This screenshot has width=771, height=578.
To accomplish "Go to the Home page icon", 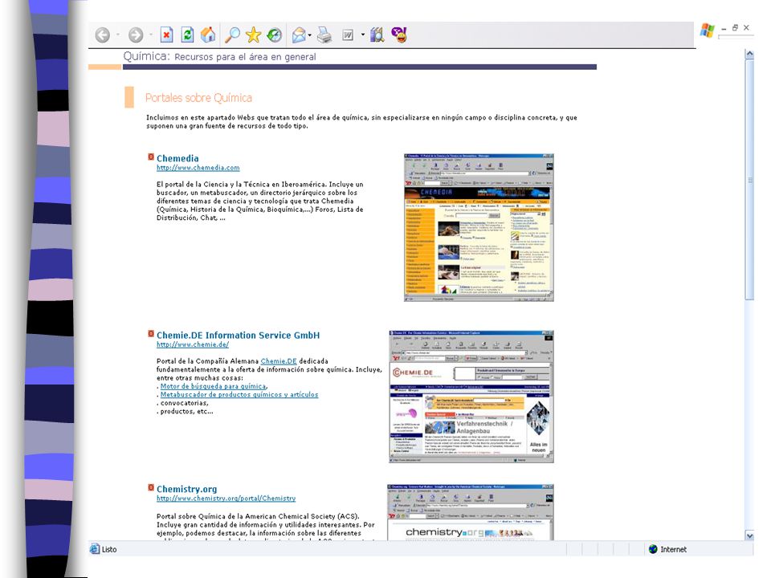I will pos(208,35).
